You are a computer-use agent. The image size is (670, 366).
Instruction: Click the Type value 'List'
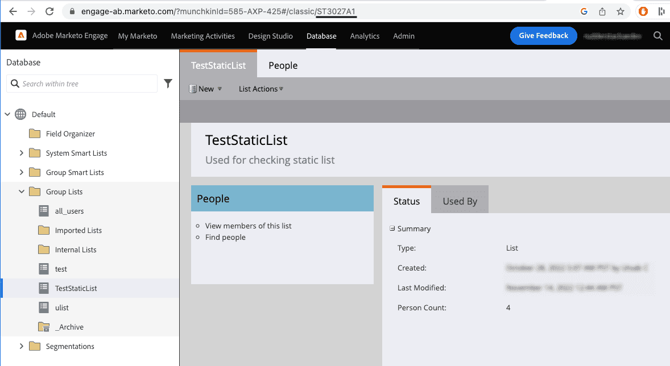click(512, 248)
